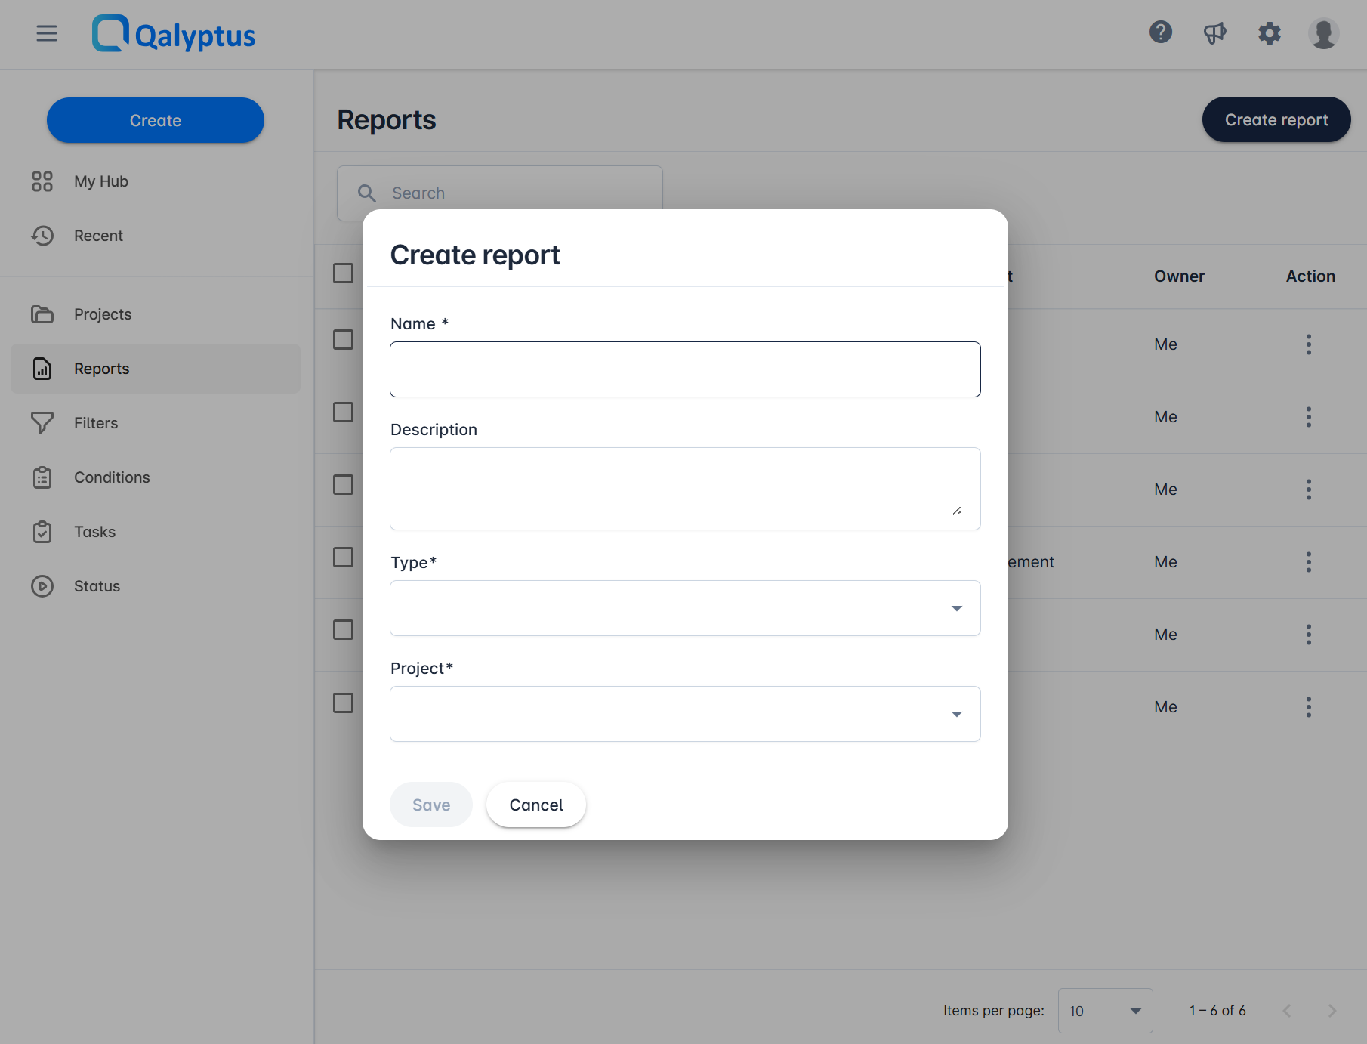
Task: Open the My Hub section
Action: 100,181
